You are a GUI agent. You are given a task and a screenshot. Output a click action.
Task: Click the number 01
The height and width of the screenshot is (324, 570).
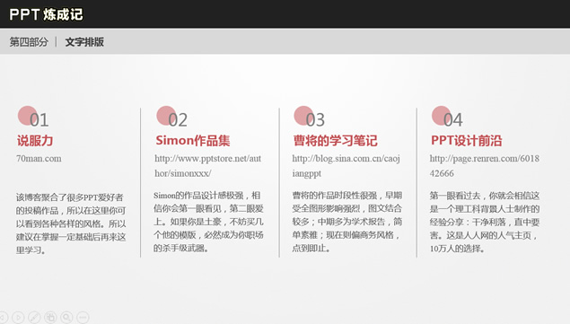click(39, 120)
